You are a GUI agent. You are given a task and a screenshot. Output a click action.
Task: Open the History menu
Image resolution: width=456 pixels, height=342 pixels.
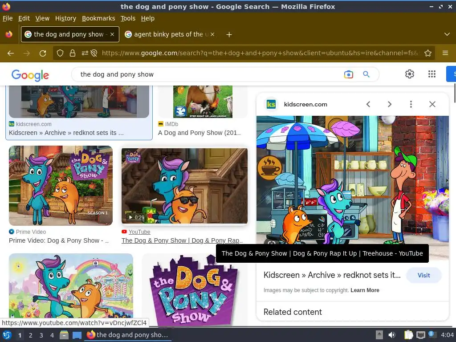tap(65, 18)
